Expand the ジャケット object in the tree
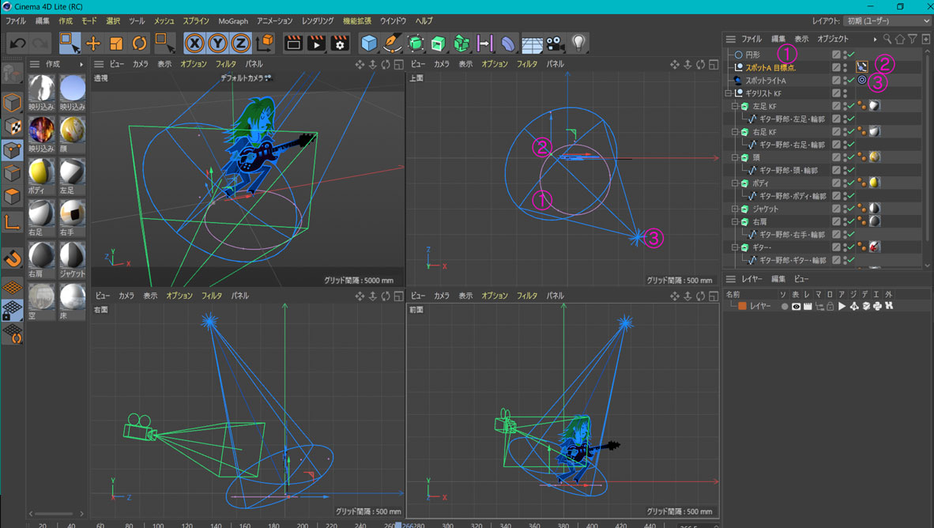934x528 pixels. coord(735,209)
